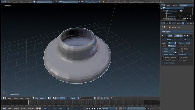Open the No Sync playback dropdown
This screenshot has height=110, width=195.
click(x=110, y=108)
